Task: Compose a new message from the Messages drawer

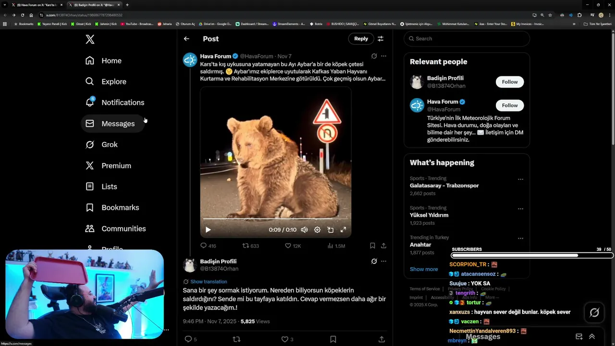Action: 579,337
